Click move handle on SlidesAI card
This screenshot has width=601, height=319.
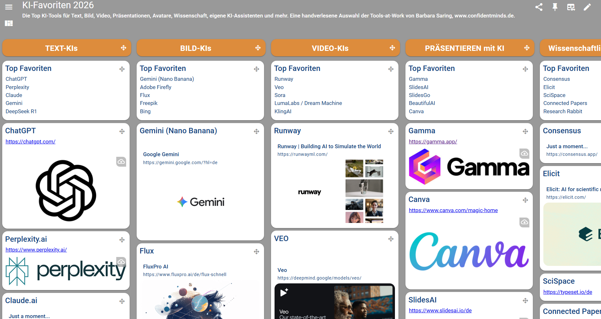(525, 301)
